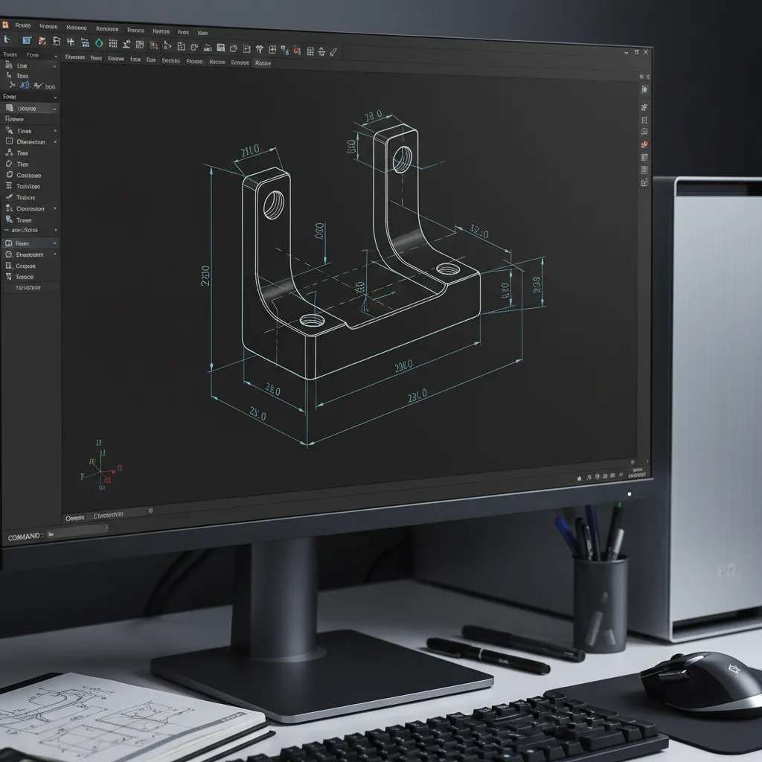Select the green diamond snap tool in the toolbar
This screenshot has height=762, width=762.
click(98, 43)
